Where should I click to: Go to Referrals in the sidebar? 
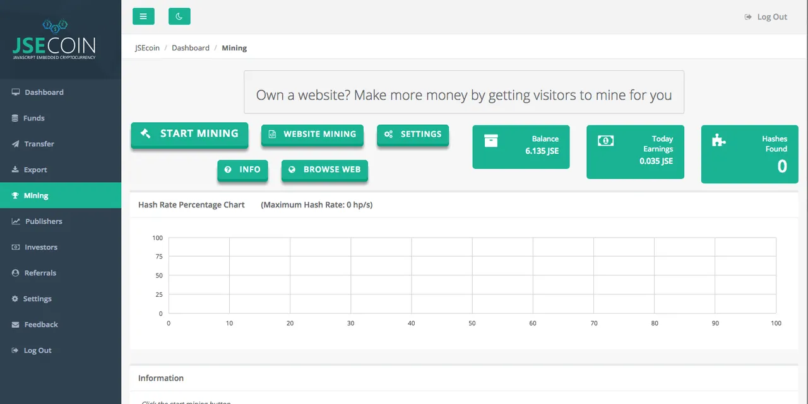click(x=61, y=273)
